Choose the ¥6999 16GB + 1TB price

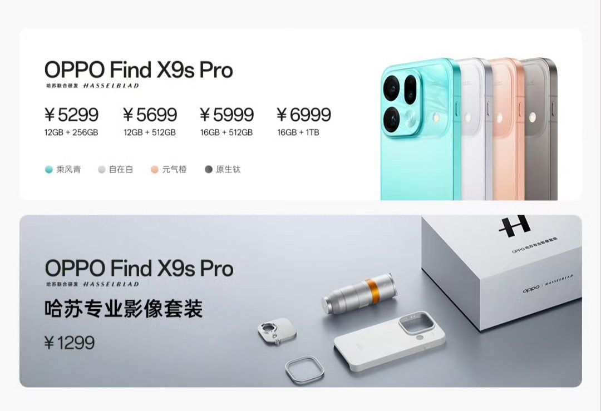click(x=304, y=121)
